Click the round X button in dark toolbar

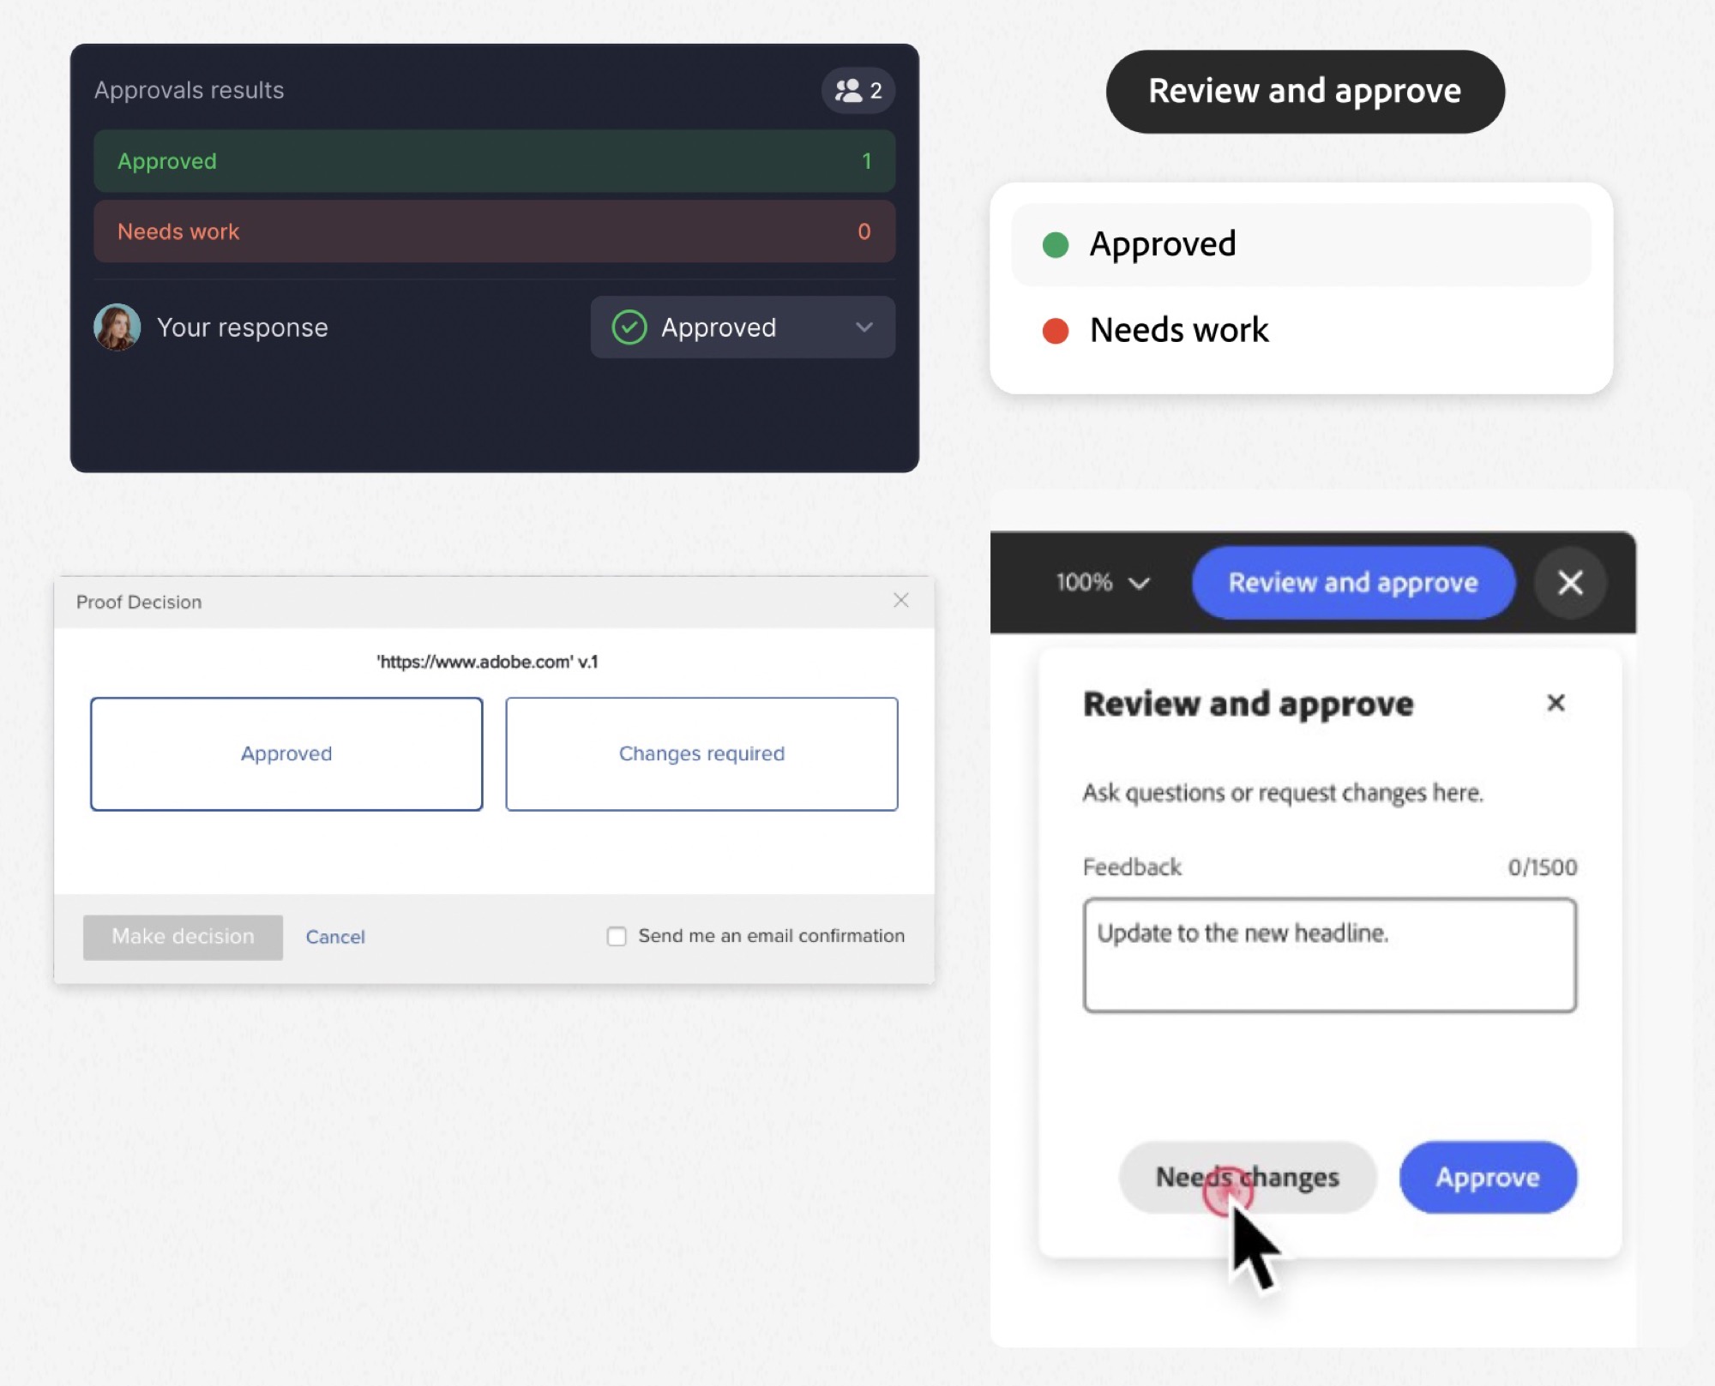[x=1570, y=583]
